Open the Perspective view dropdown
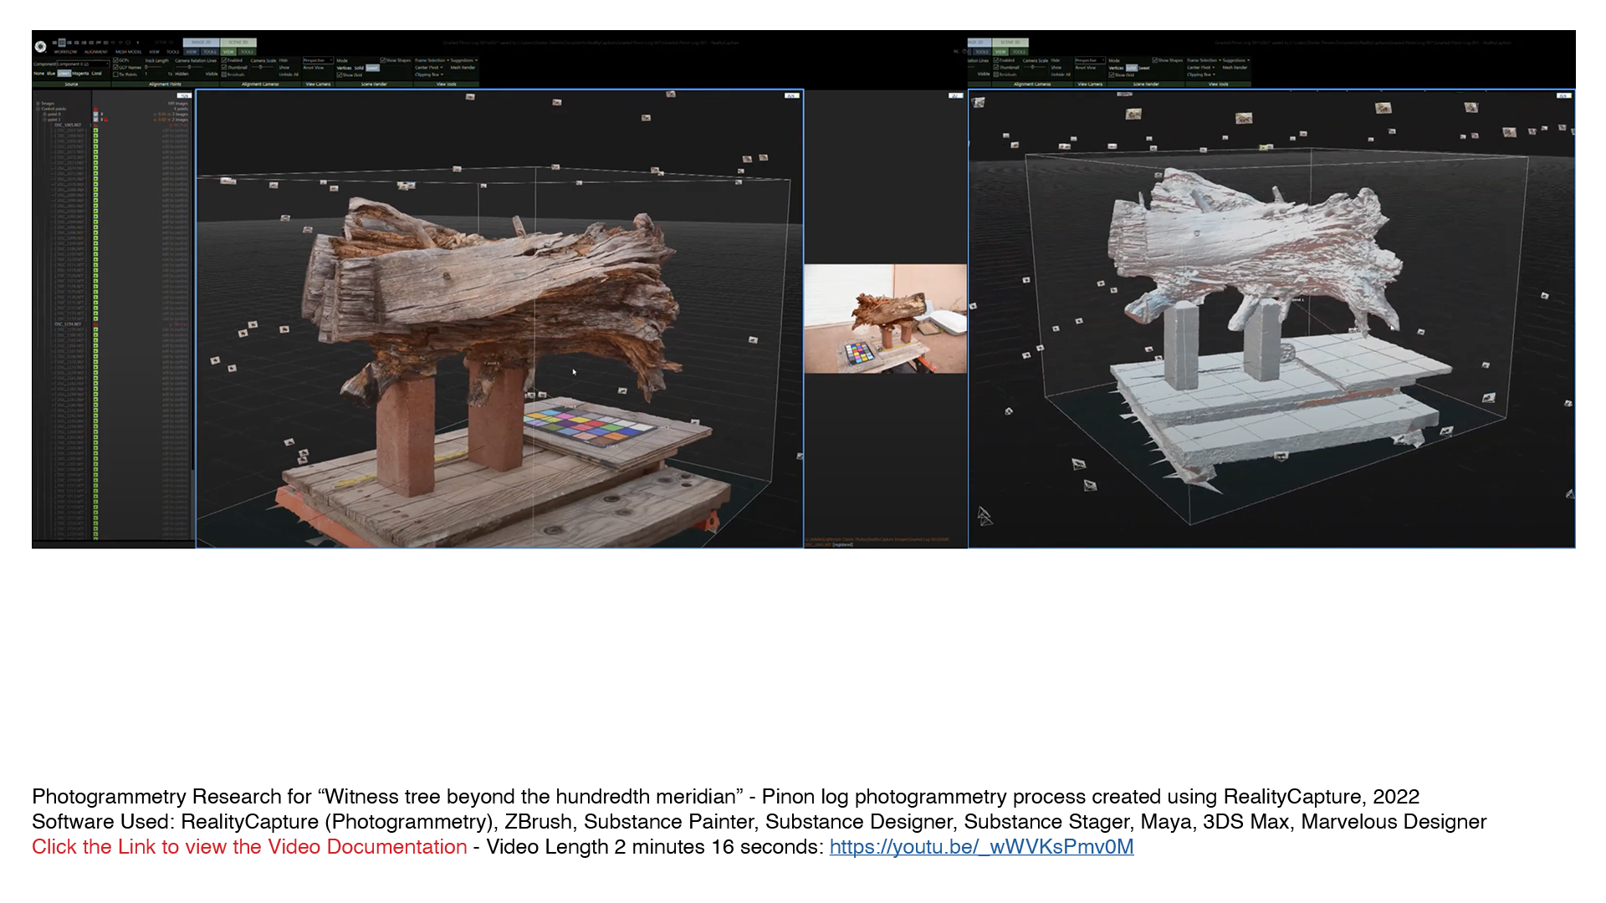 point(318,60)
